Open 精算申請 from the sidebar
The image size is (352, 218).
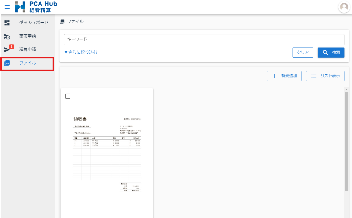pyautogui.click(x=28, y=49)
